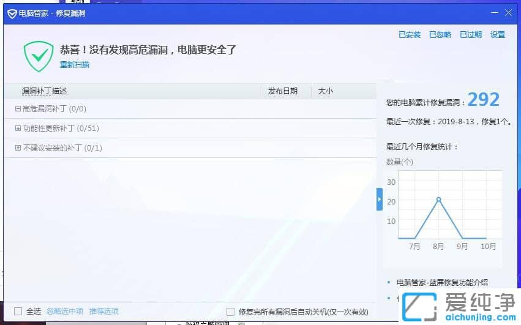Click the 最近几个月修复统计 label

422,146
